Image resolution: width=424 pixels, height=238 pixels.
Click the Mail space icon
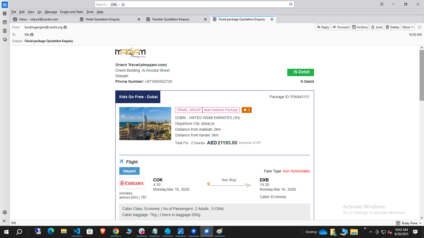tap(5, 5)
